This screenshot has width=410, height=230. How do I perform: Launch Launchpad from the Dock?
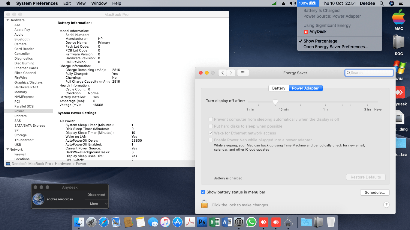point(91,222)
